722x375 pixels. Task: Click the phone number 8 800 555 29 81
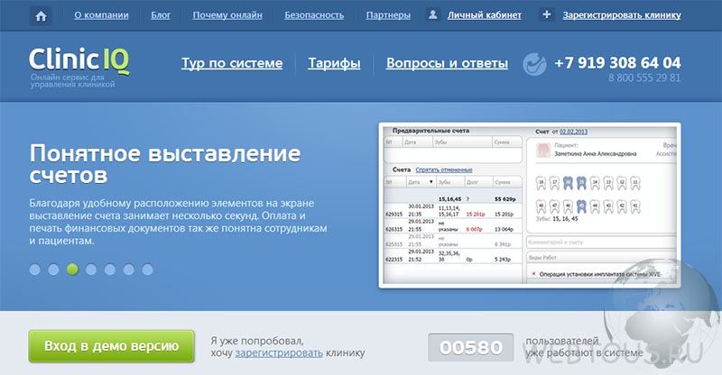point(644,78)
